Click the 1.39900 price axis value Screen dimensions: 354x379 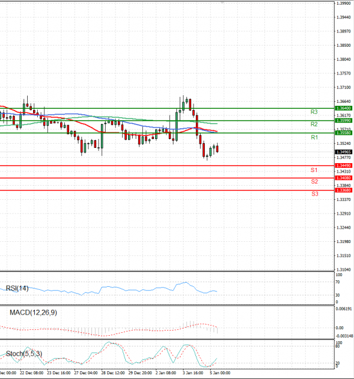[343, 4]
